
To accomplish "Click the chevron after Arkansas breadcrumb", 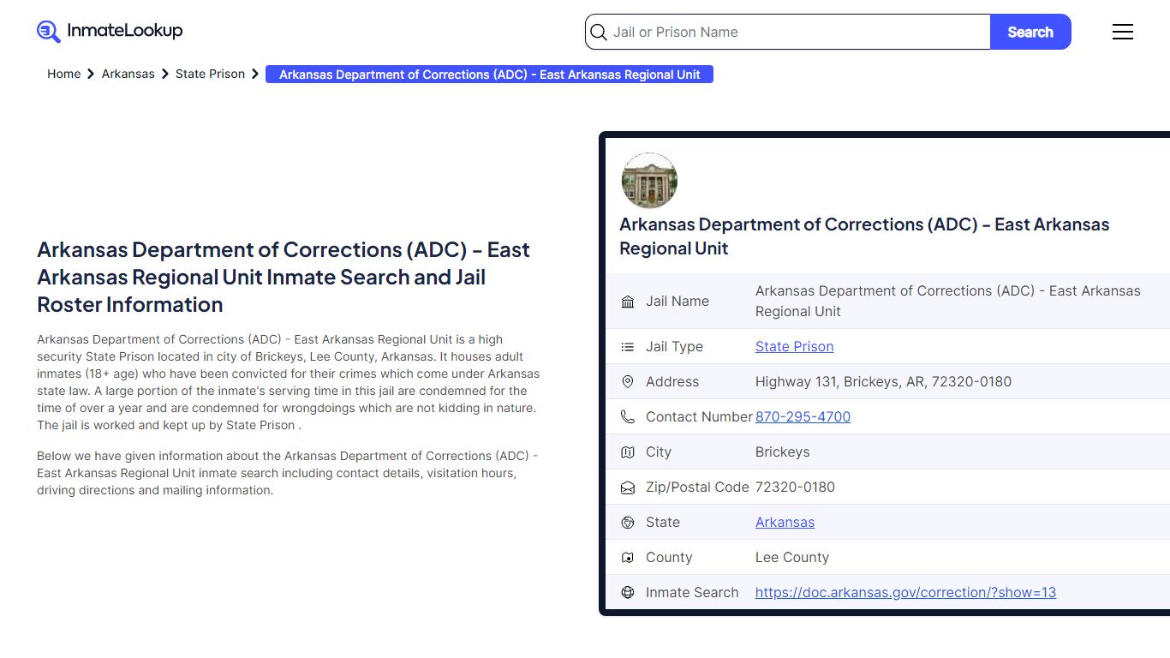I will 165,74.
